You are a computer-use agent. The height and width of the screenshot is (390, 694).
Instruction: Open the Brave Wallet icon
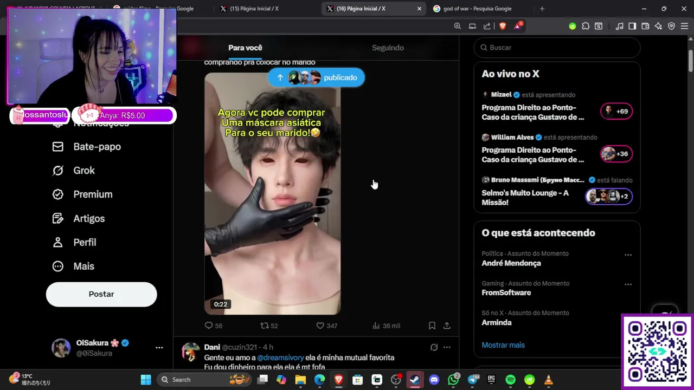[645, 26]
